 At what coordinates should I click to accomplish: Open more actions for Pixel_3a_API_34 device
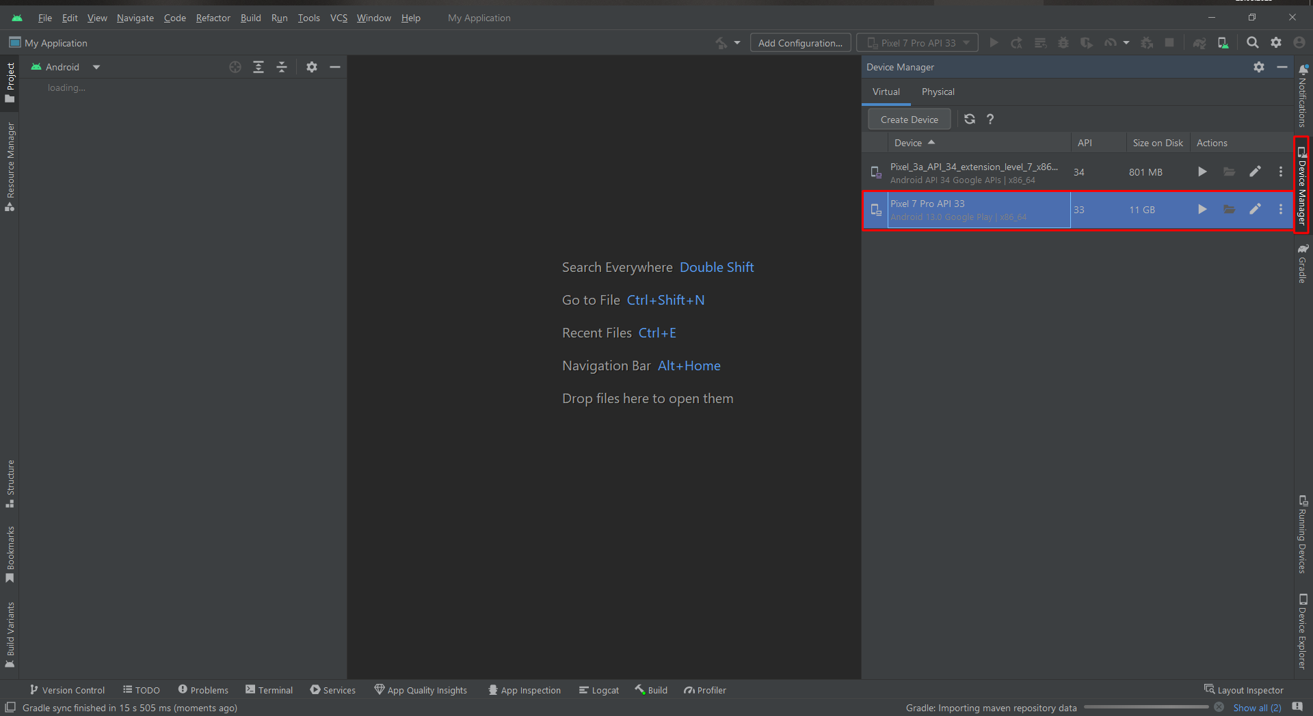coord(1280,172)
